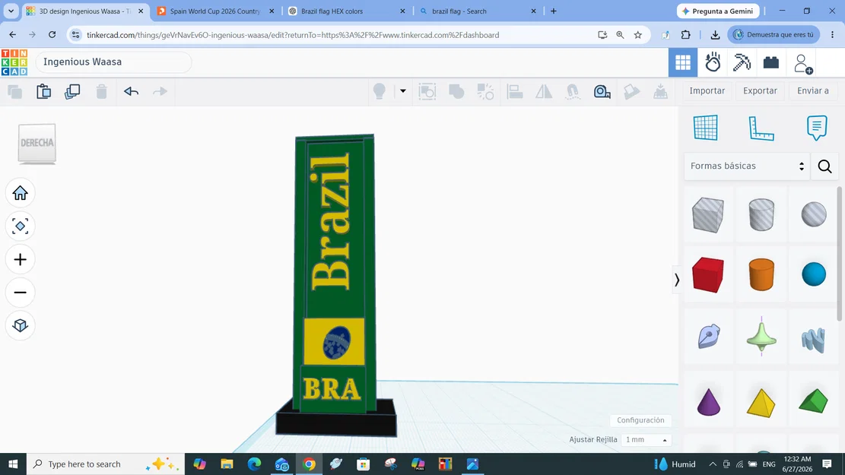
Task: Click the DERECHA view cube
Action: pyautogui.click(x=37, y=143)
